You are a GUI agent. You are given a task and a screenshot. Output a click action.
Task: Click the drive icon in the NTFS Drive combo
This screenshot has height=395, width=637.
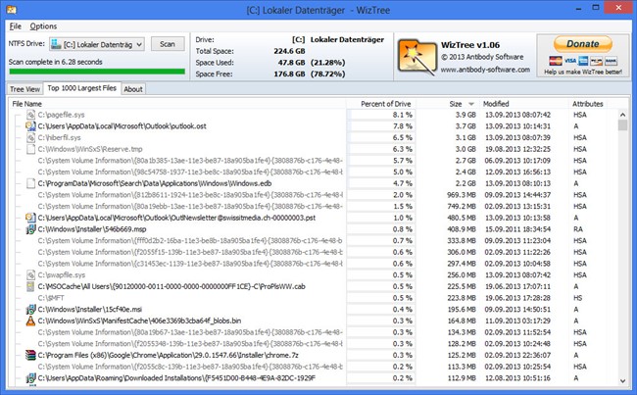pos(56,44)
